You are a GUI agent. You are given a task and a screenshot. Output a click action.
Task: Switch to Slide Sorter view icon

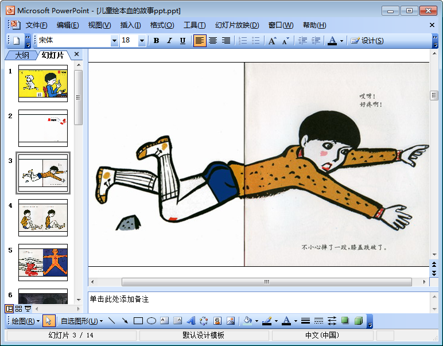18,309
